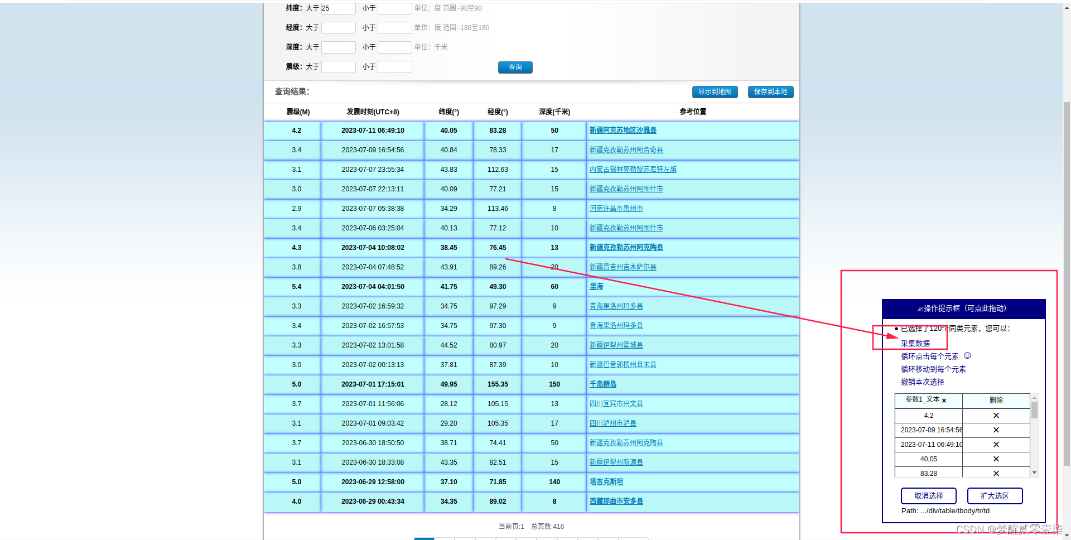The width and height of the screenshot is (1071, 540).
Task: Click the 总页数:416 text
Action: (547, 527)
